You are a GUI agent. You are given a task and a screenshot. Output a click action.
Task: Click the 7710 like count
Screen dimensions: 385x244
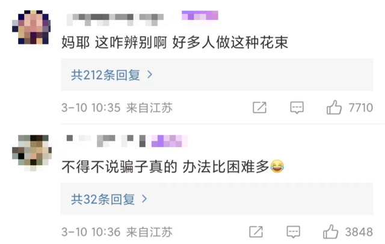361,108
